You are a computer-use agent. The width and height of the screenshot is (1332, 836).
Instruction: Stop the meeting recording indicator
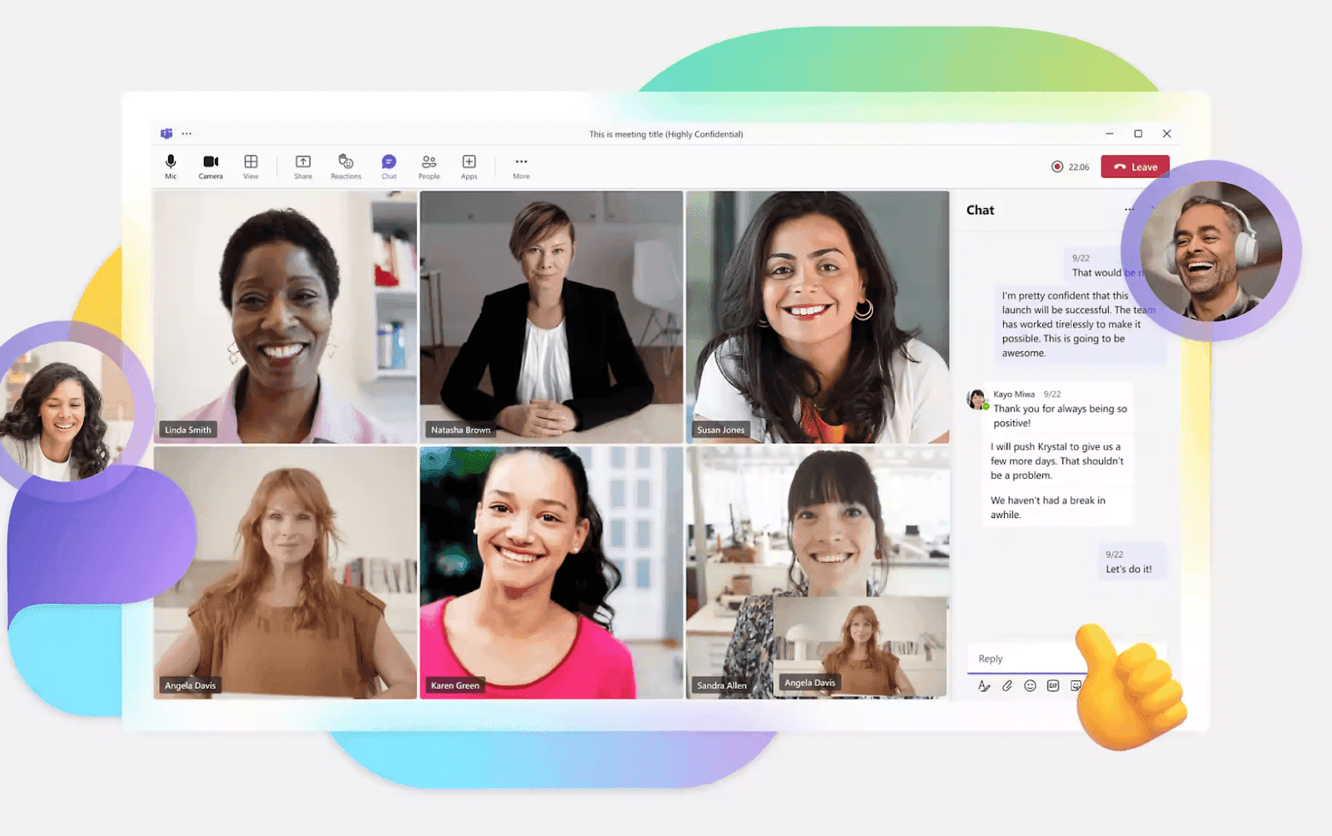(x=1056, y=167)
